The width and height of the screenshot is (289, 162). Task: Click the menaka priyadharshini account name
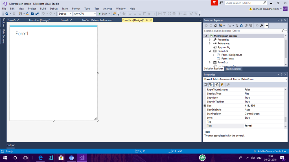pos(266,9)
